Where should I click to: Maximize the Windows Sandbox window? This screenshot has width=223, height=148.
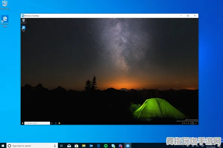[x=188, y=16]
